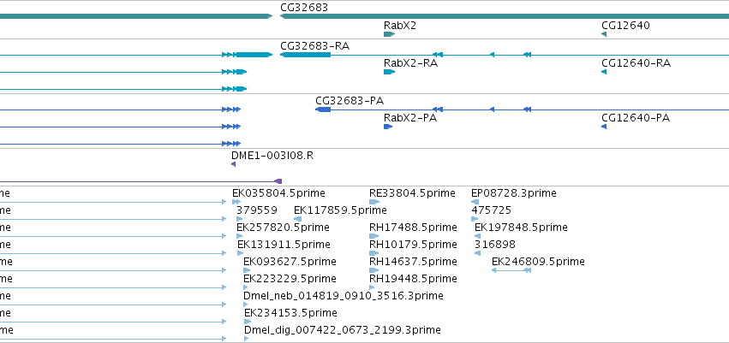Click the EK257820.5prime label
This screenshot has width=729, height=343.
[x=283, y=228]
